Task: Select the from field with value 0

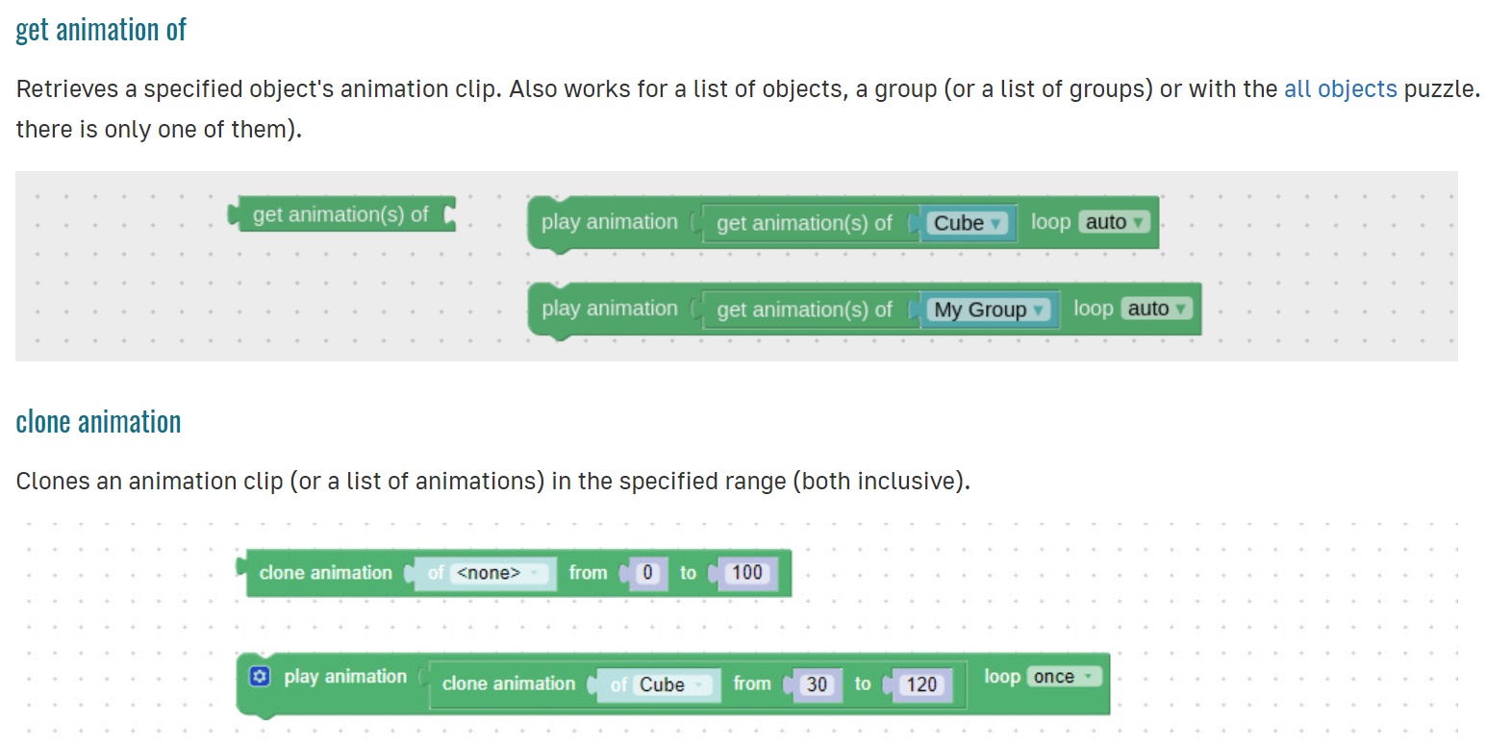Action: [647, 573]
